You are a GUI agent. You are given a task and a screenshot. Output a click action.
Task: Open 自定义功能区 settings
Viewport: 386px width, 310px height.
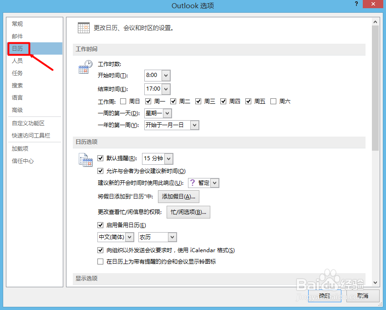pyautogui.click(x=34, y=123)
